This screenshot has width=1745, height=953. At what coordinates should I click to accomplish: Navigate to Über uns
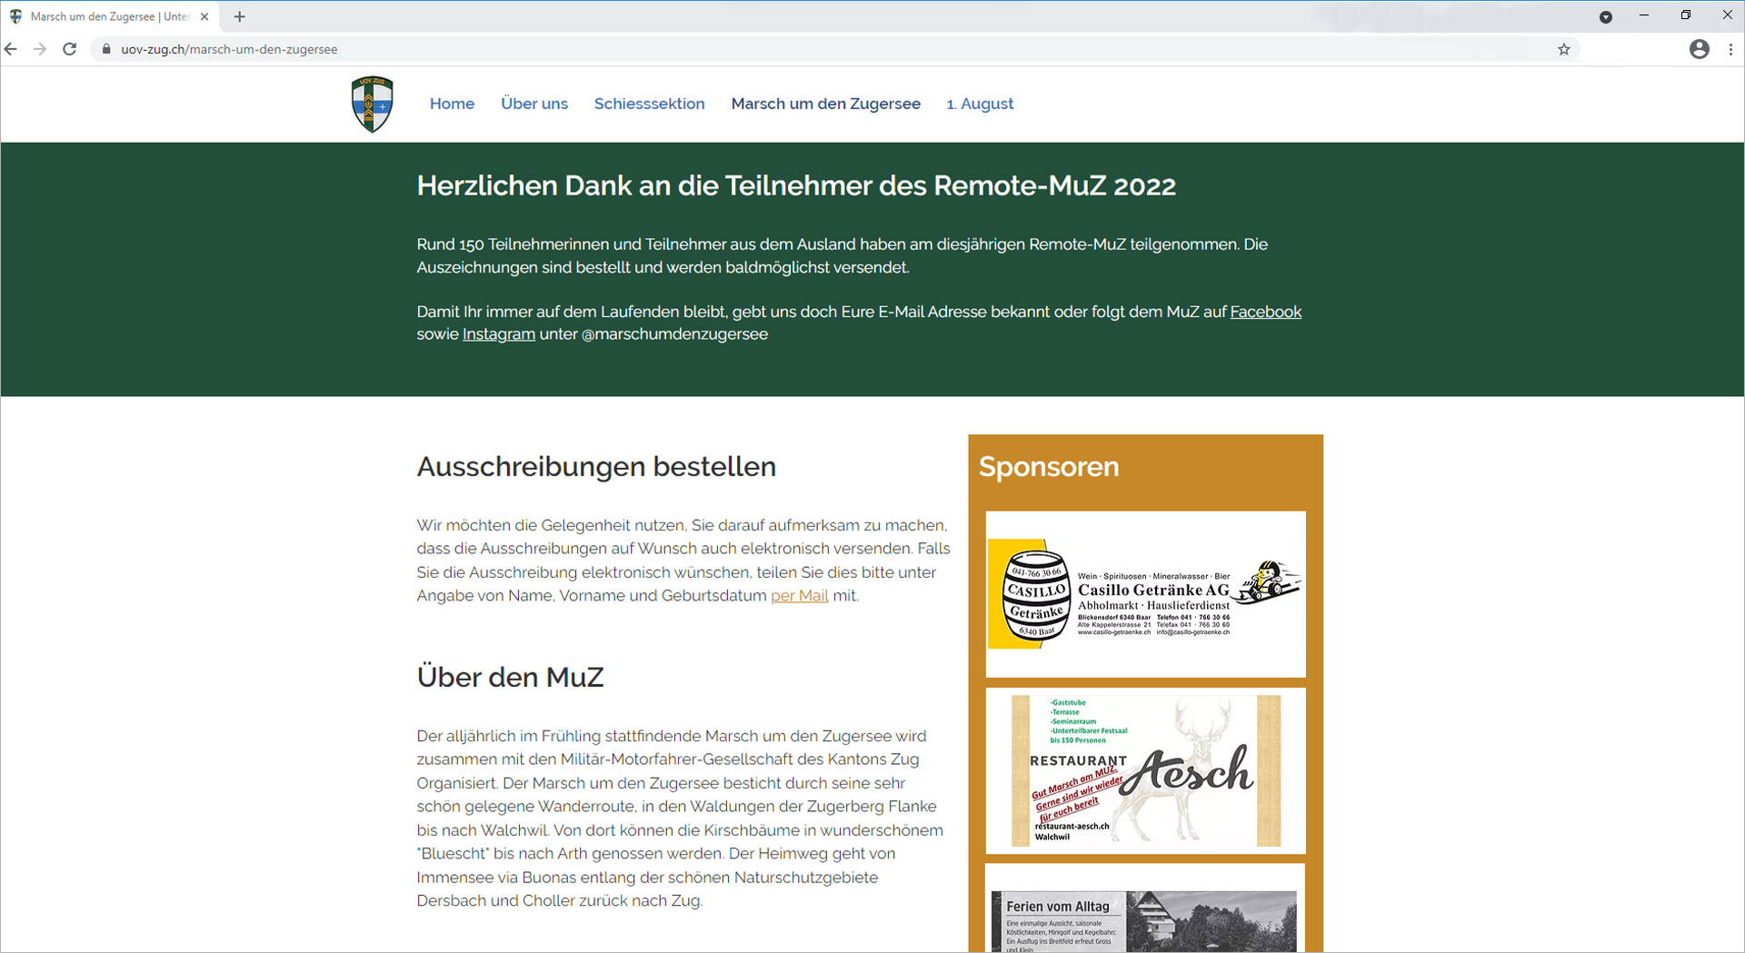[x=534, y=104]
